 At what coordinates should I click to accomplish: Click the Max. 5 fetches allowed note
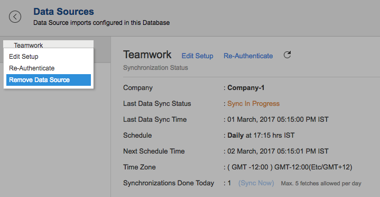[x=321, y=184]
